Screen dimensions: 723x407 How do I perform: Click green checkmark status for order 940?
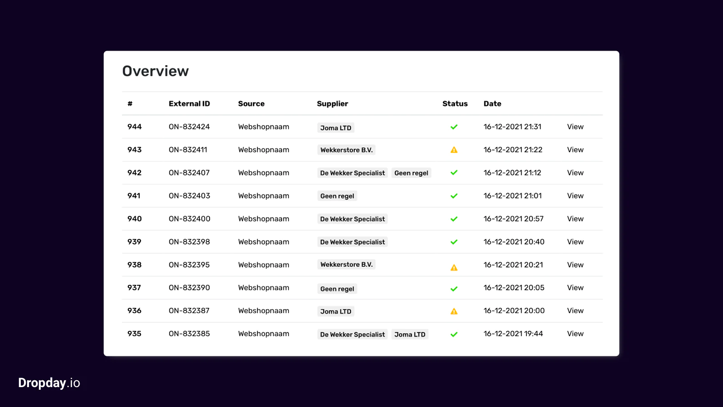454,219
